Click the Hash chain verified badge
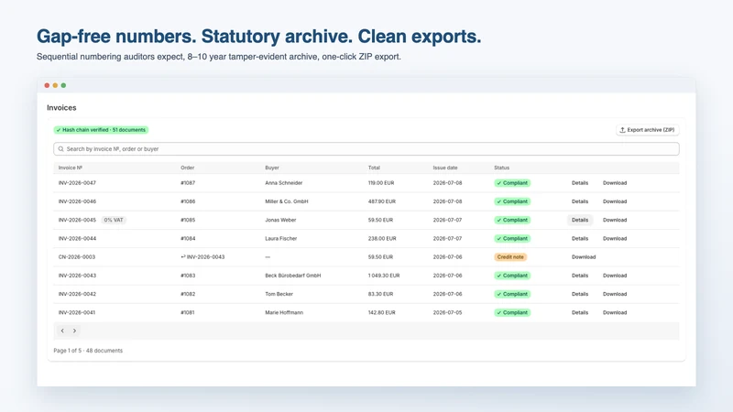The height and width of the screenshot is (412, 733). pos(101,130)
